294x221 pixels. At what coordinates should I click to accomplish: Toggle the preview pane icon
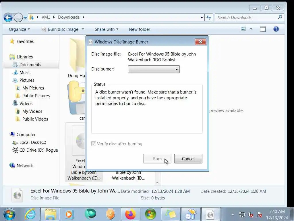click(x=263, y=29)
